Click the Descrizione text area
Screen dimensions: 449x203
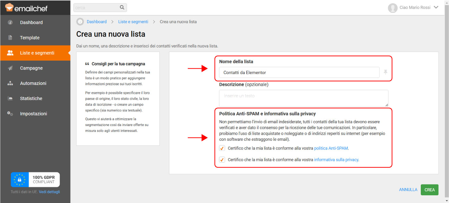click(303, 98)
